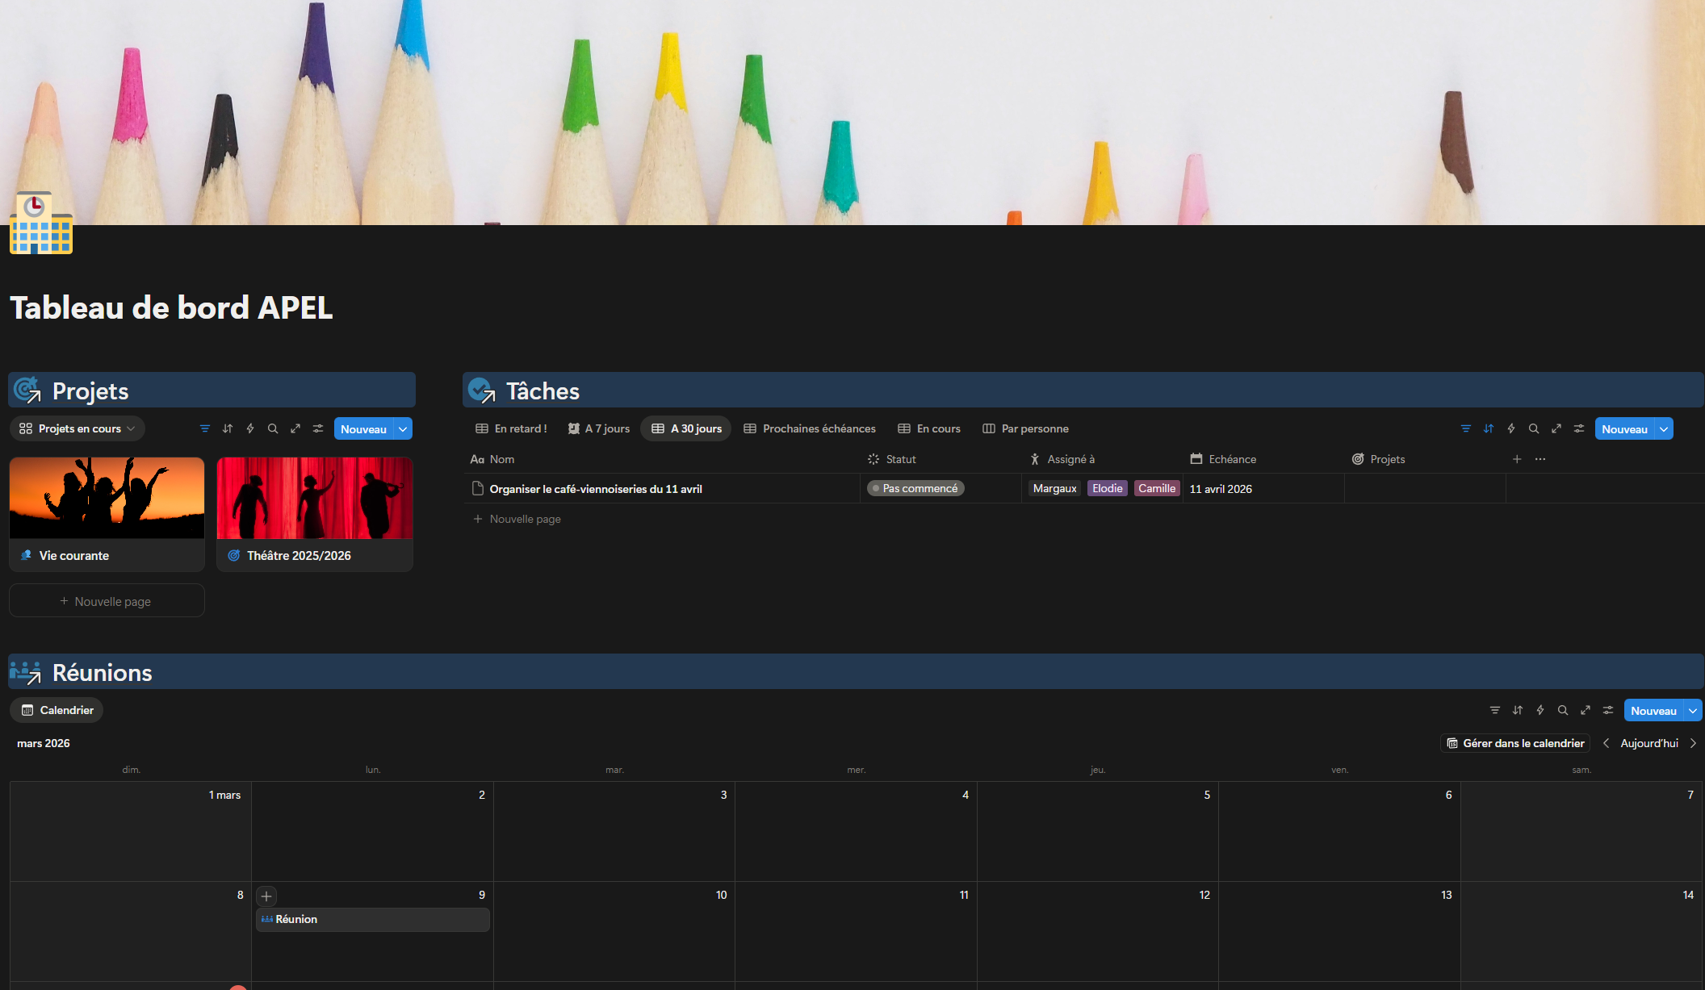Open view settings icon in Réunions toolbar
The image size is (1705, 990).
[x=1608, y=710]
